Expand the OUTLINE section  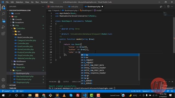click(x=12, y=85)
